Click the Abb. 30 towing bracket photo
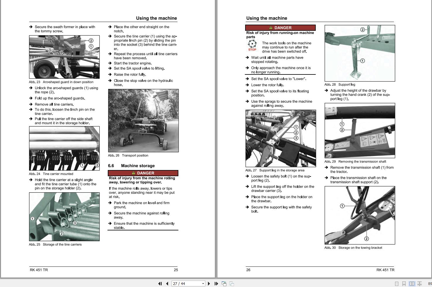Viewport: 432px width, 287px height. 360,215
